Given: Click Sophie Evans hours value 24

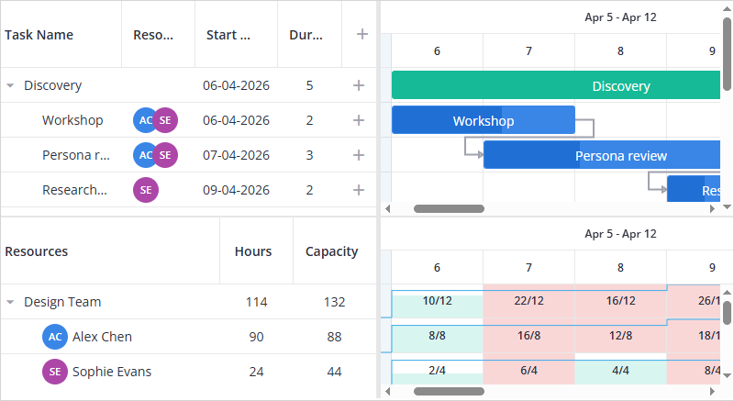Looking at the screenshot, I should click(x=256, y=372).
